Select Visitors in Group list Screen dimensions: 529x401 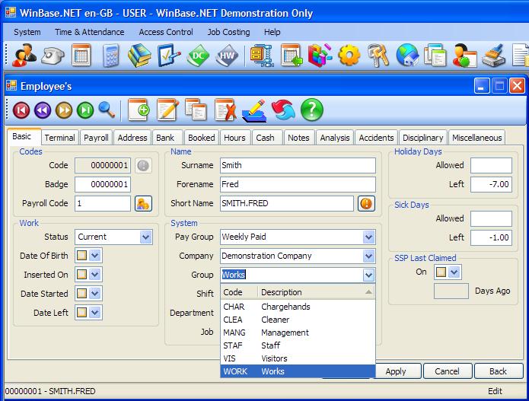coord(298,358)
